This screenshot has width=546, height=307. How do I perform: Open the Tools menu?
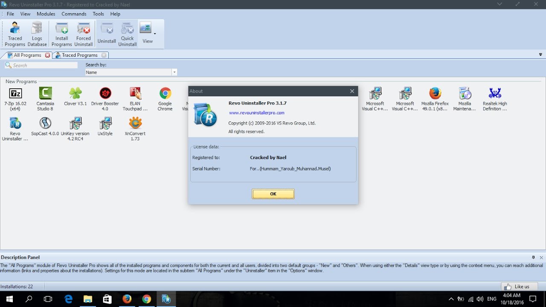(99, 14)
